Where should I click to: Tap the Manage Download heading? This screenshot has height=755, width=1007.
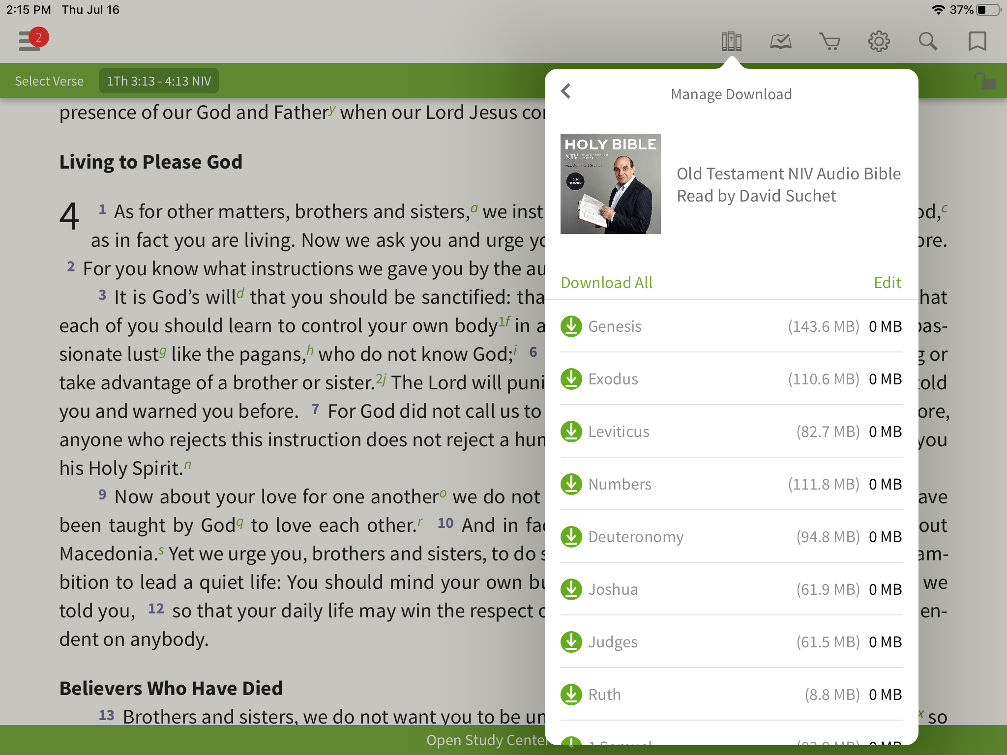tap(731, 94)
